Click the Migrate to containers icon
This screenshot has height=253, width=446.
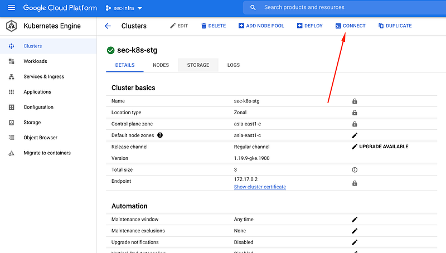coord(11,153)
